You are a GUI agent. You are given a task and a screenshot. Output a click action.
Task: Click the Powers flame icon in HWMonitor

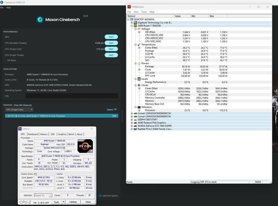(x=139, y=63)
